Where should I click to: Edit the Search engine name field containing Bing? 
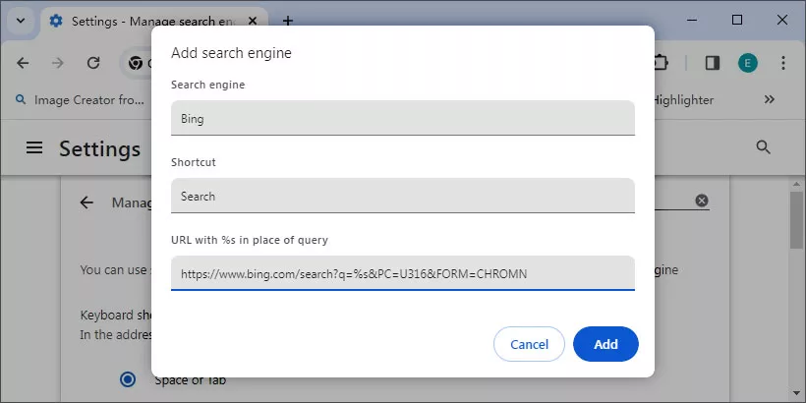coord(402,118)
